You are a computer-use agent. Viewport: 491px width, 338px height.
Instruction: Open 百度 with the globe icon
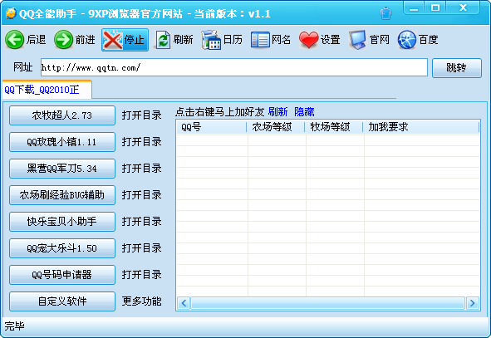tap(407, 40)
